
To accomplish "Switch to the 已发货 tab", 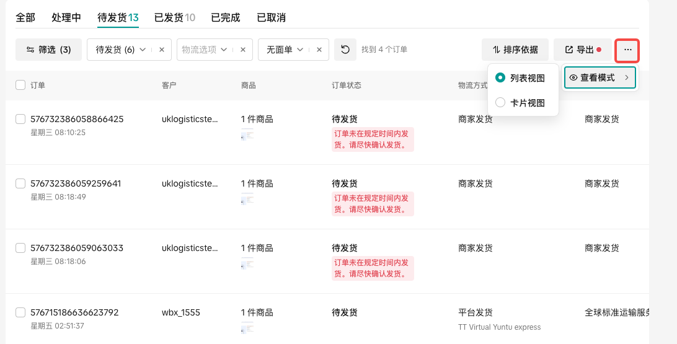I will [166, 17].
